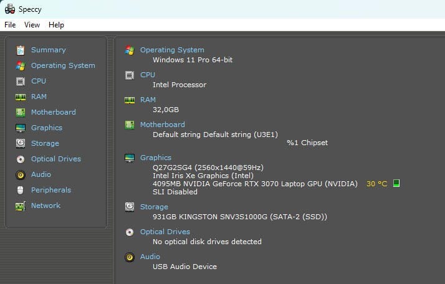Viewport: 445px width, 284px height.
Task: Select the RAM module icon in sidebar
Action: 21,97
